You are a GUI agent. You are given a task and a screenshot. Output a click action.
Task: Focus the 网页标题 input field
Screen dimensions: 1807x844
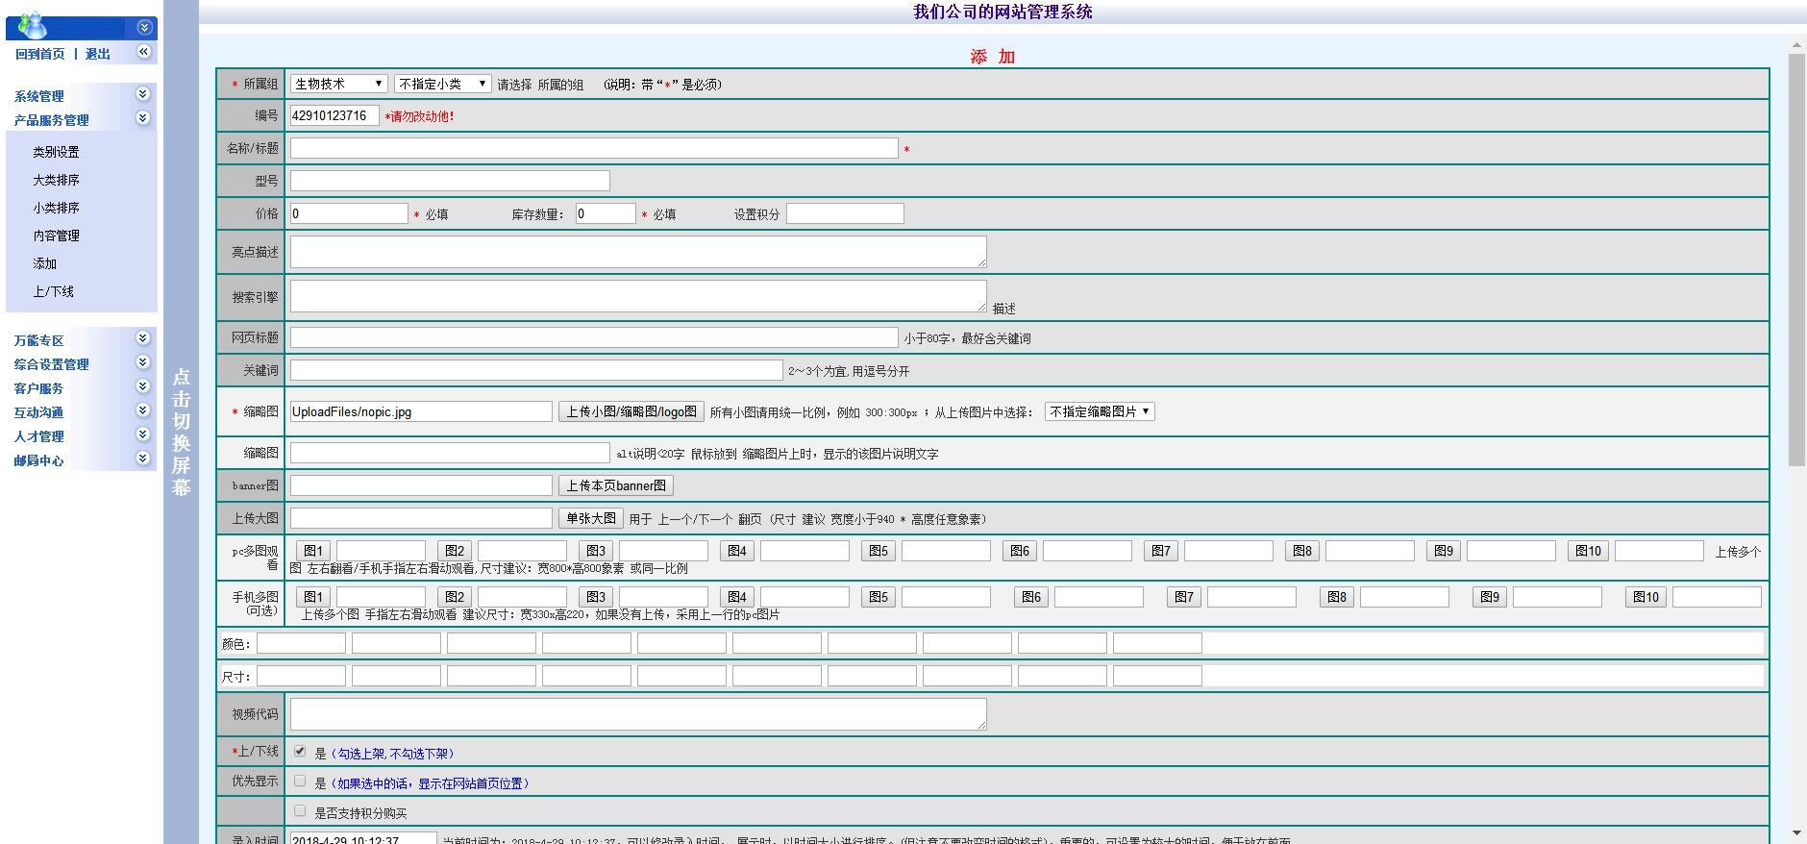(594, 337)
